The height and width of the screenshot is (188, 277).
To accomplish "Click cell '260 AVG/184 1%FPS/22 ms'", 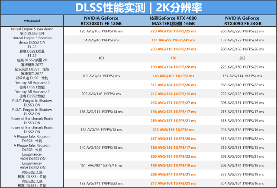I will pyautogui.click(x=173, y=157).
